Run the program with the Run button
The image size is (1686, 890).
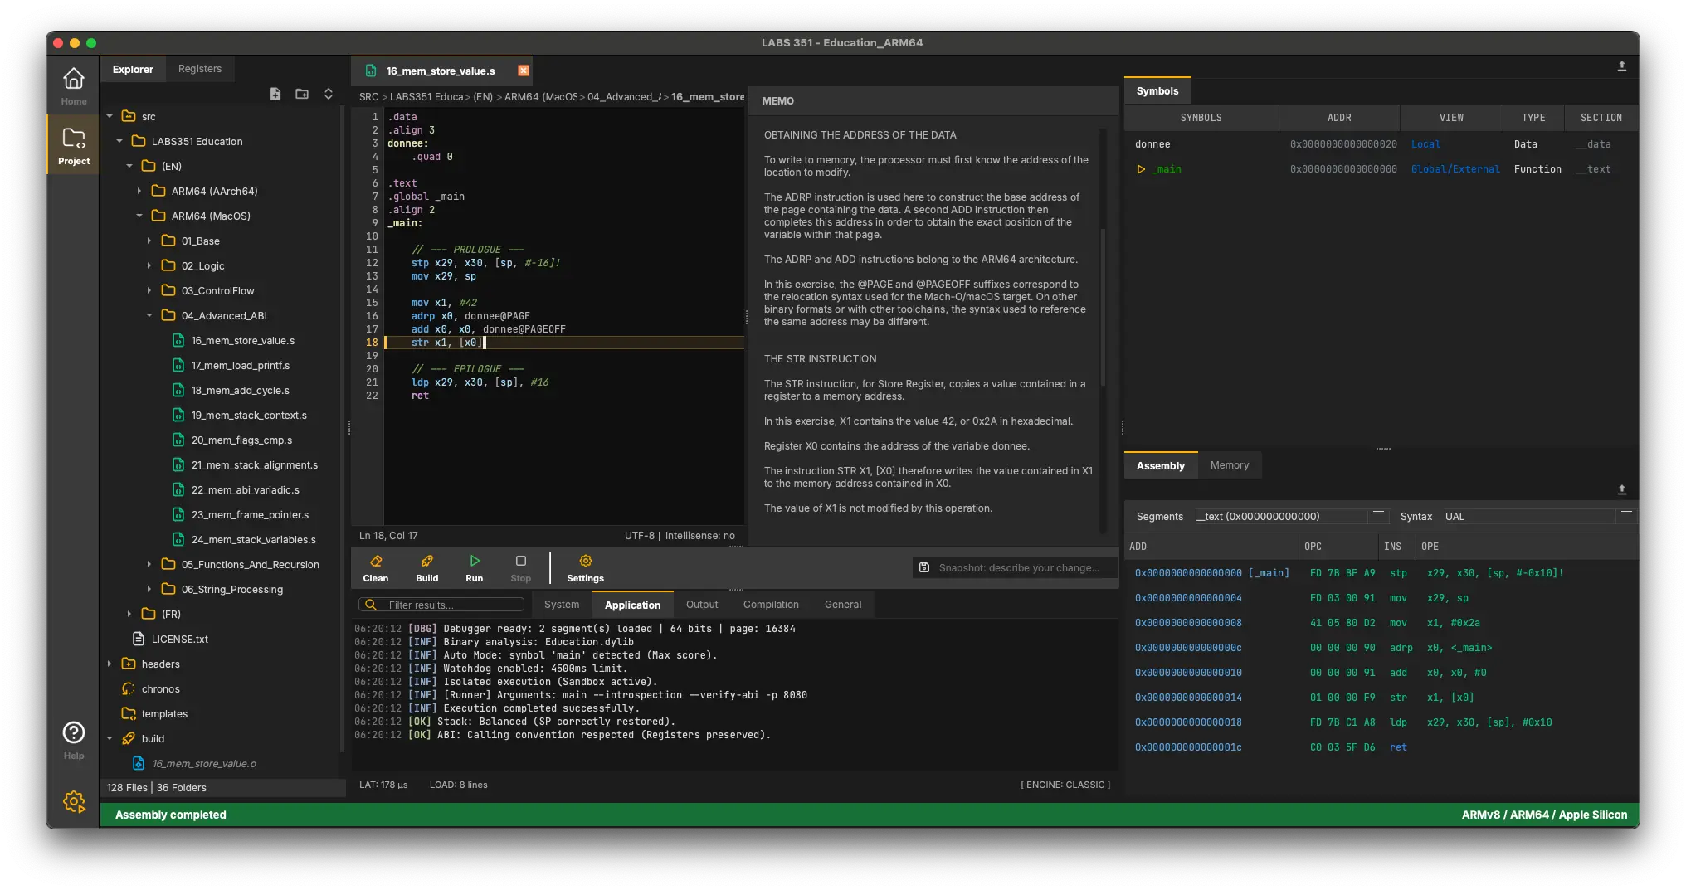click(x=474, y=568)
